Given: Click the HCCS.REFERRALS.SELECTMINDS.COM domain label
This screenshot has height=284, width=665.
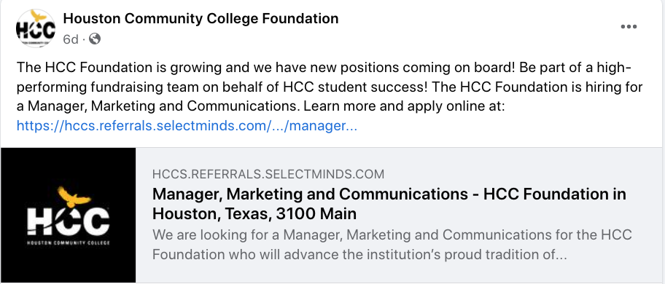Looking at the screenshot, I should pyautogui.click(x=268, y=174).
